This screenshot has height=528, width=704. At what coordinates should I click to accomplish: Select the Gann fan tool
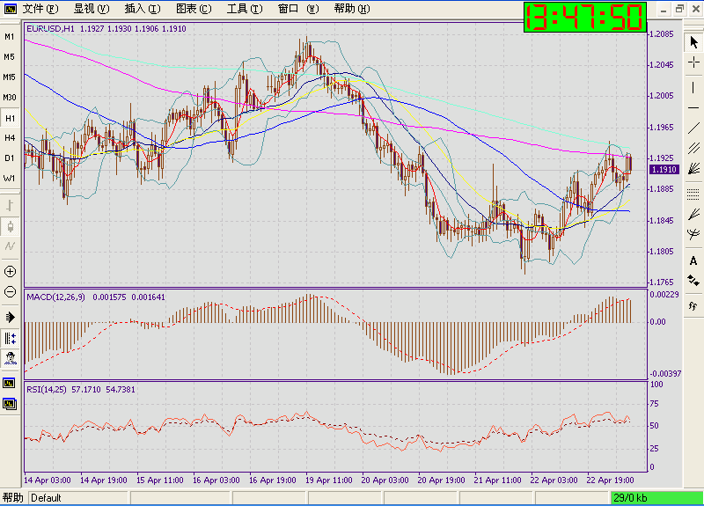693,168
